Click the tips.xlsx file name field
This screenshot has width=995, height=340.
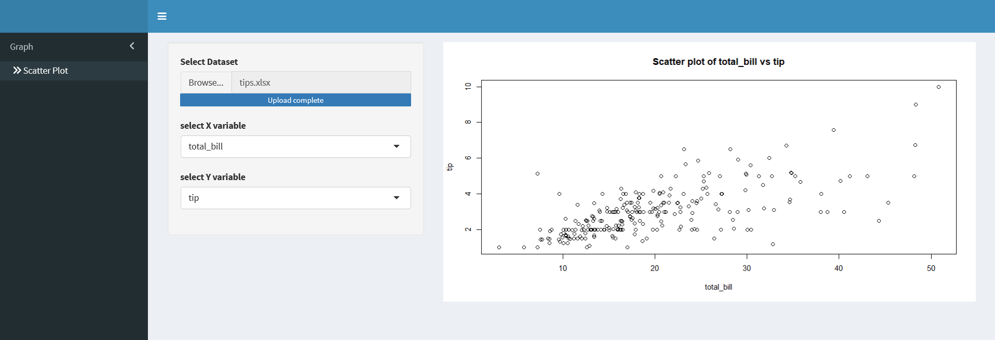point(321,83)
